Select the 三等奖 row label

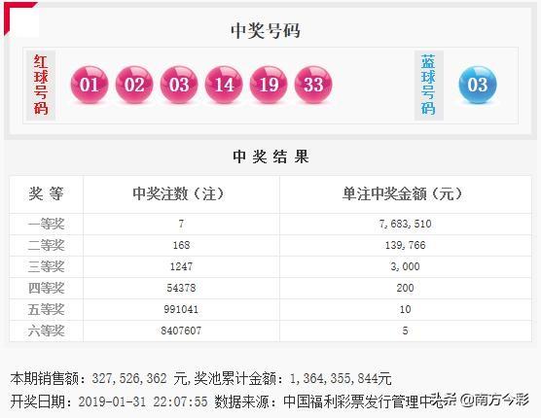tap(46, 266)
